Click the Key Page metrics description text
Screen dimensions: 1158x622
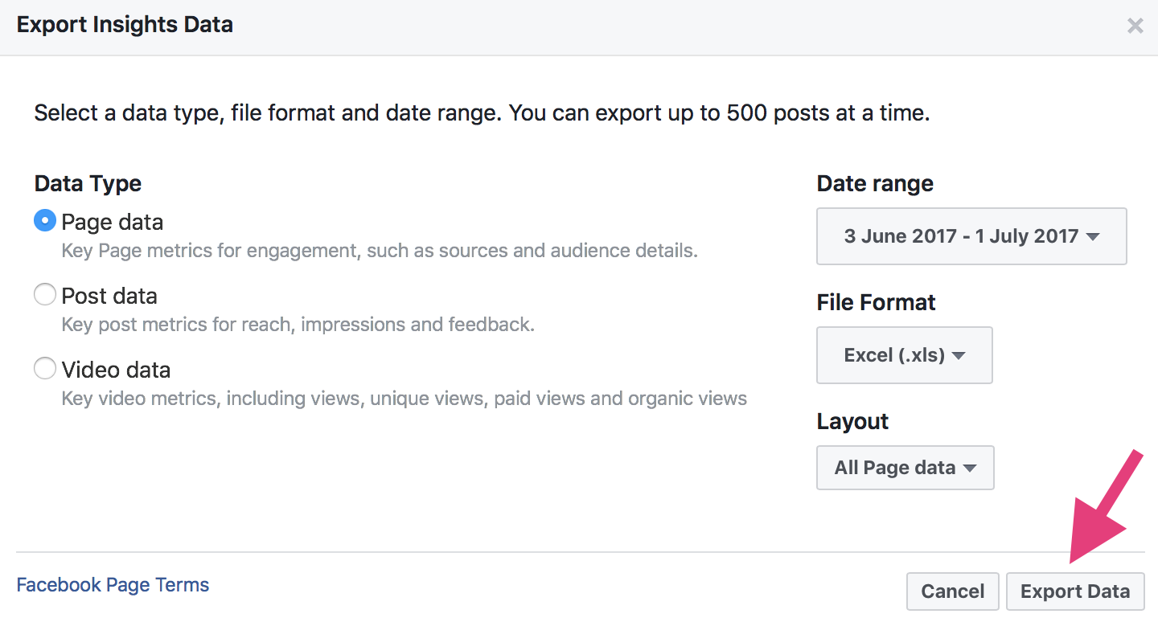380,251
